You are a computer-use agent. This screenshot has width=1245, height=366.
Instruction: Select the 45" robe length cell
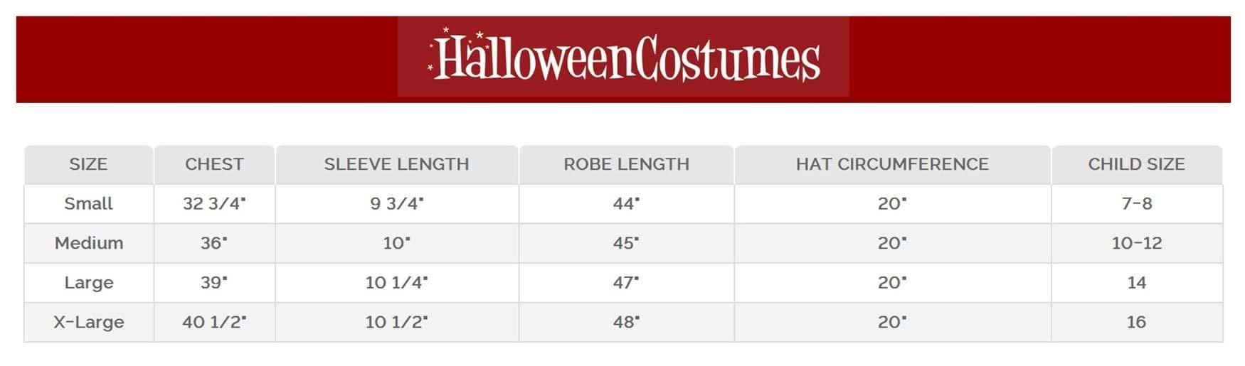tap(626, 243)
